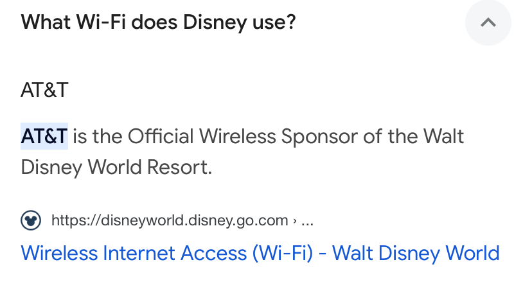The height and width of the screenshot is (287, 532).
Task: Click the ellipsis after the URL breadcrumb
Action: click(x=307, y=222)
